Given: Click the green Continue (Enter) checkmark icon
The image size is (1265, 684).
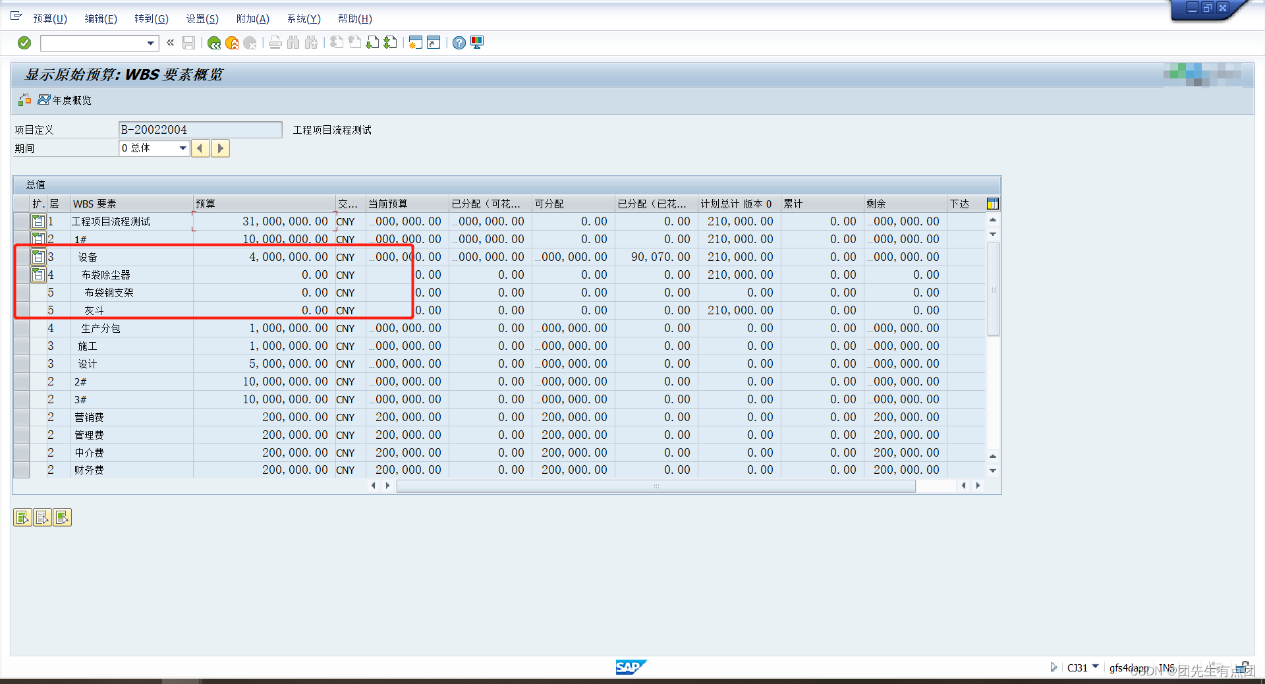Looking at the screenshot, I should (x=24, y=43).
